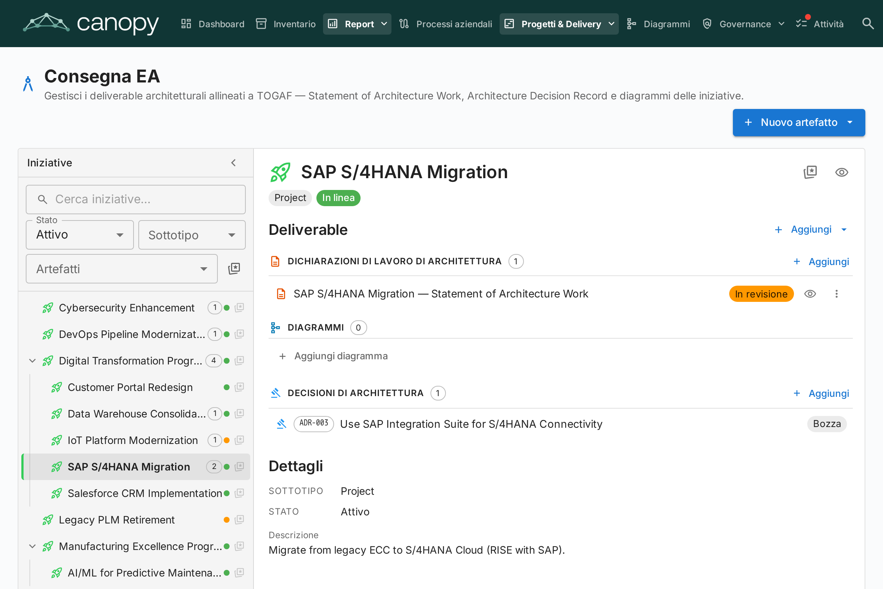
Task: Navigate to Processi aziendali
Action: (446, 24)
